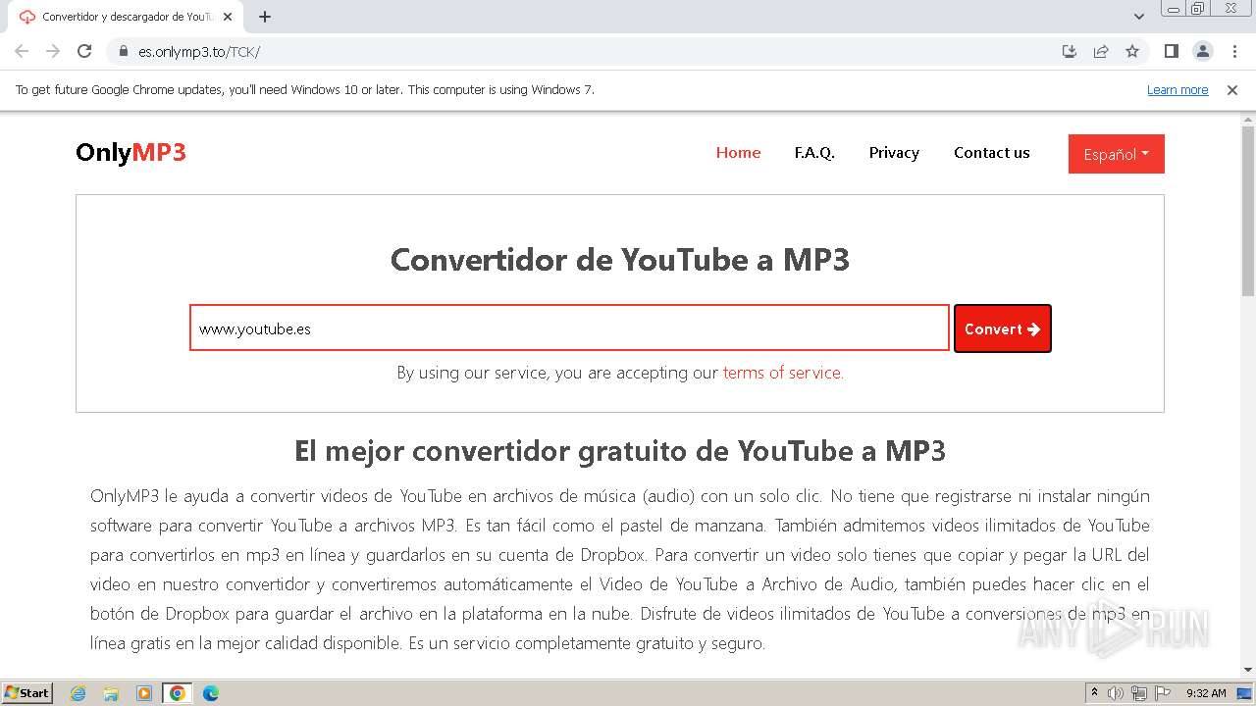Click the Chrome taskbar icon

point(178,693)
